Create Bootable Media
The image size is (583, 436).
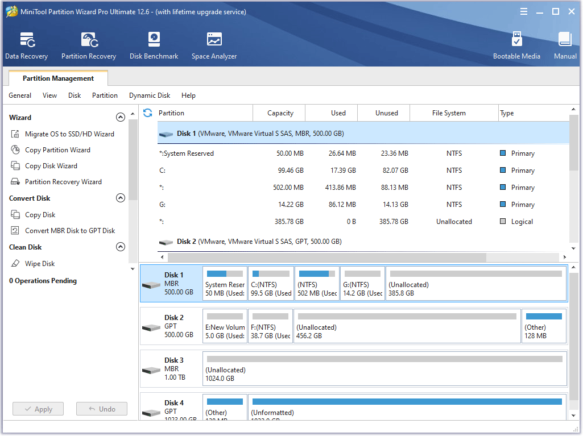[x=516, y=45]
